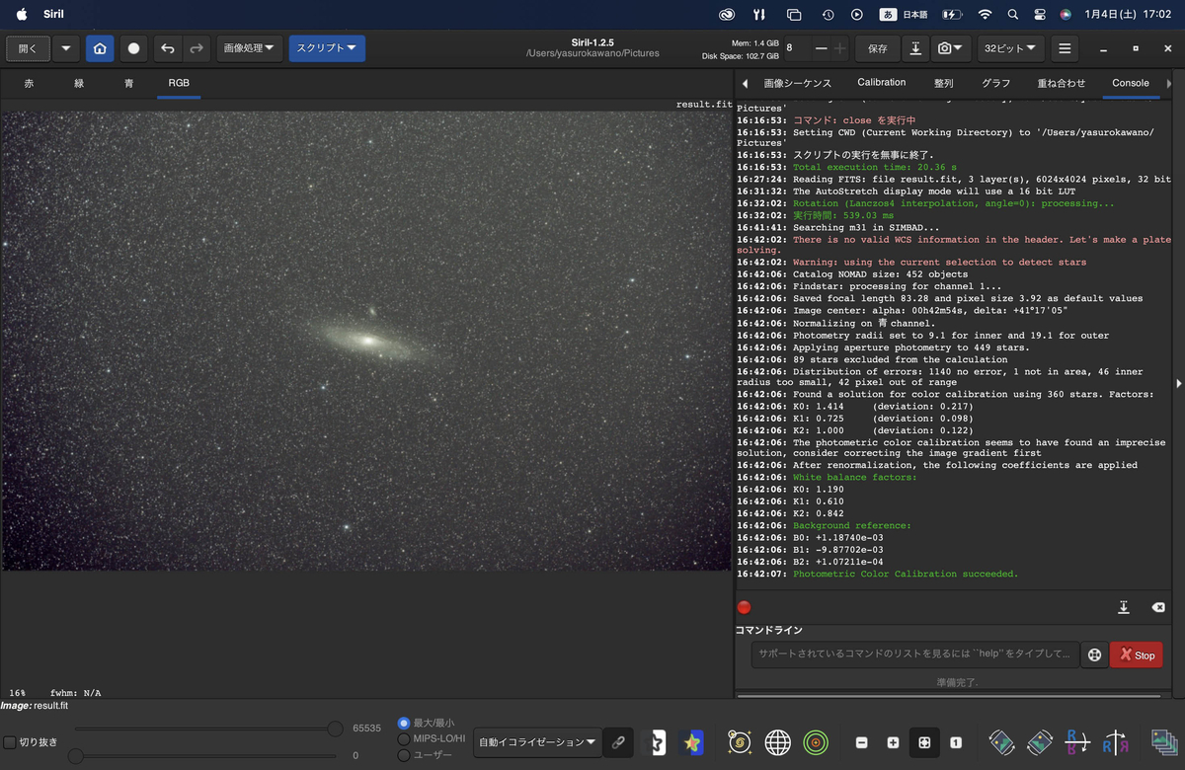1185x770 pixels.
Task: Click the Andromeda galaxy in image
Action: tap(370, 340)
